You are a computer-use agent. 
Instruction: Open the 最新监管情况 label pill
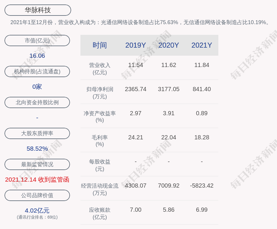37,164
